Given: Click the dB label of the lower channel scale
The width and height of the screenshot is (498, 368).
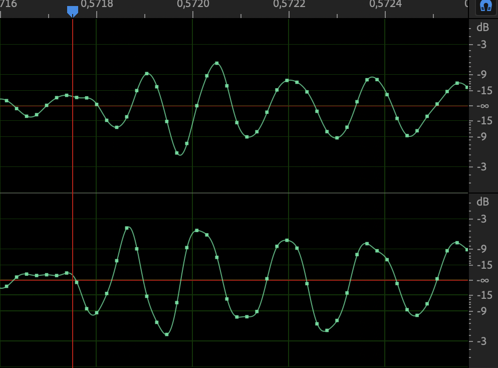Looking at the screenshot, I should point(482,202).
